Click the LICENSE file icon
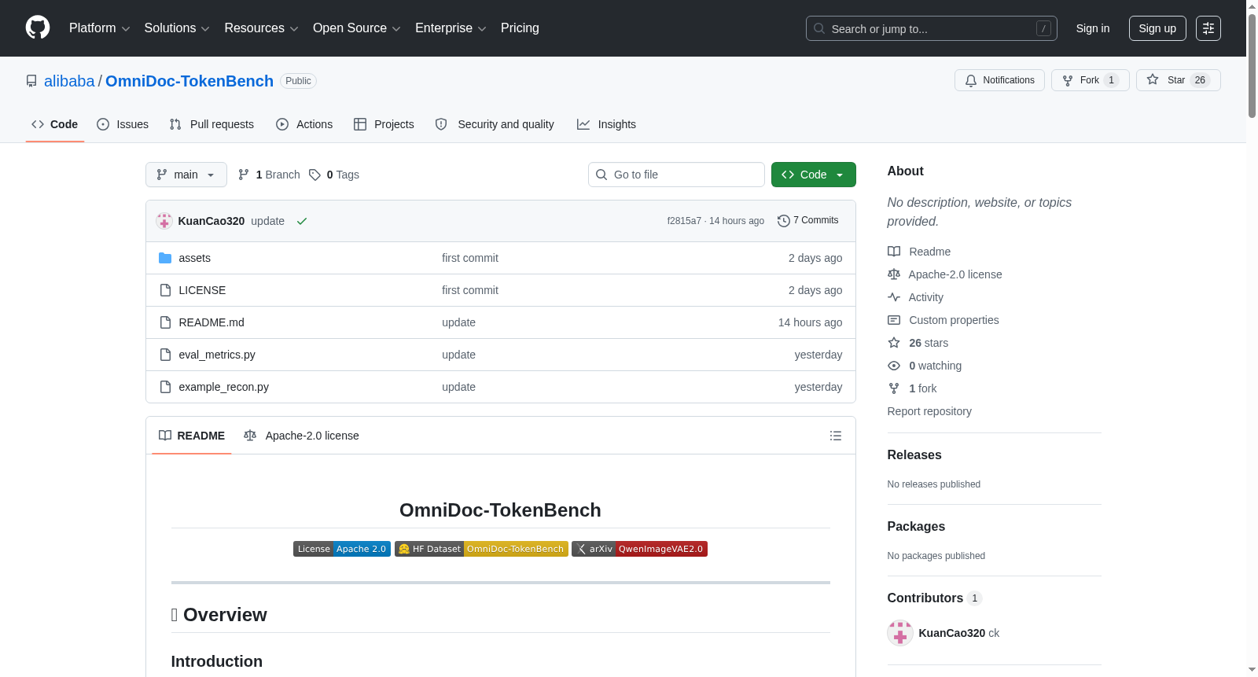 [x=165, y=290]
